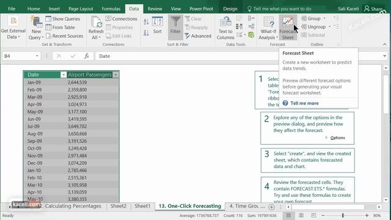391x220 pixels.
Task: Sort A to Z ascending
Action: pyautogui.click(x=147, y=22)
